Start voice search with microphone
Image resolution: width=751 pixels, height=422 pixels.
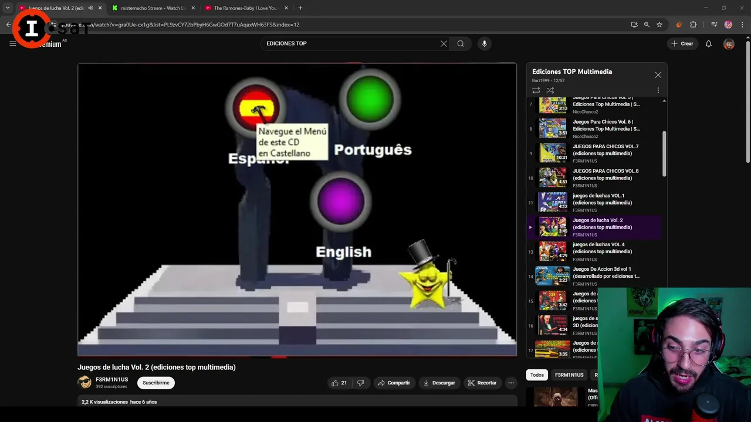coord(484,43)
